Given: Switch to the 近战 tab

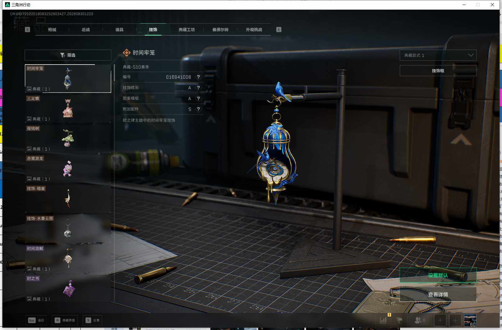Looking at the screenshot, I should tap(86, 29).
